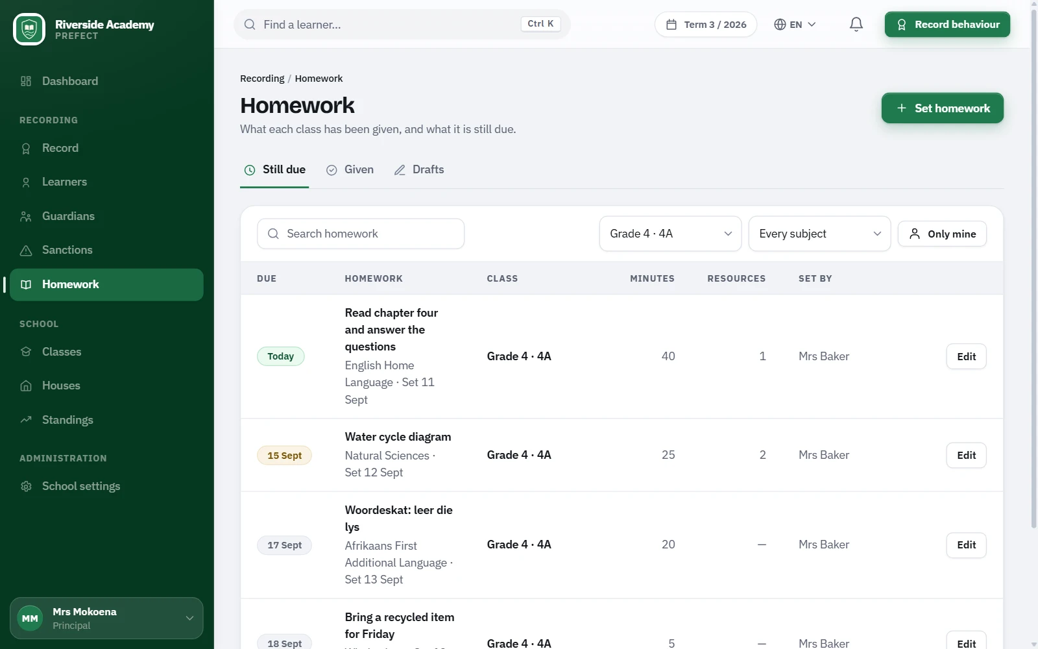Click the magnifier icon in Find a learner
The image size is (1038, 649).
(x=250, y=25)
